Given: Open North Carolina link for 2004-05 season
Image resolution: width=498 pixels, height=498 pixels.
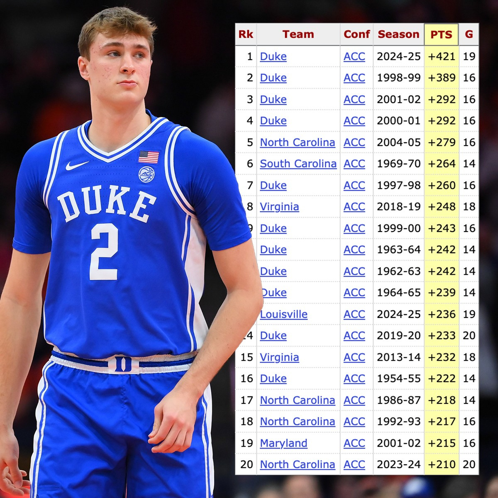Looking at the screenshot, I should [x=297, y=142].
